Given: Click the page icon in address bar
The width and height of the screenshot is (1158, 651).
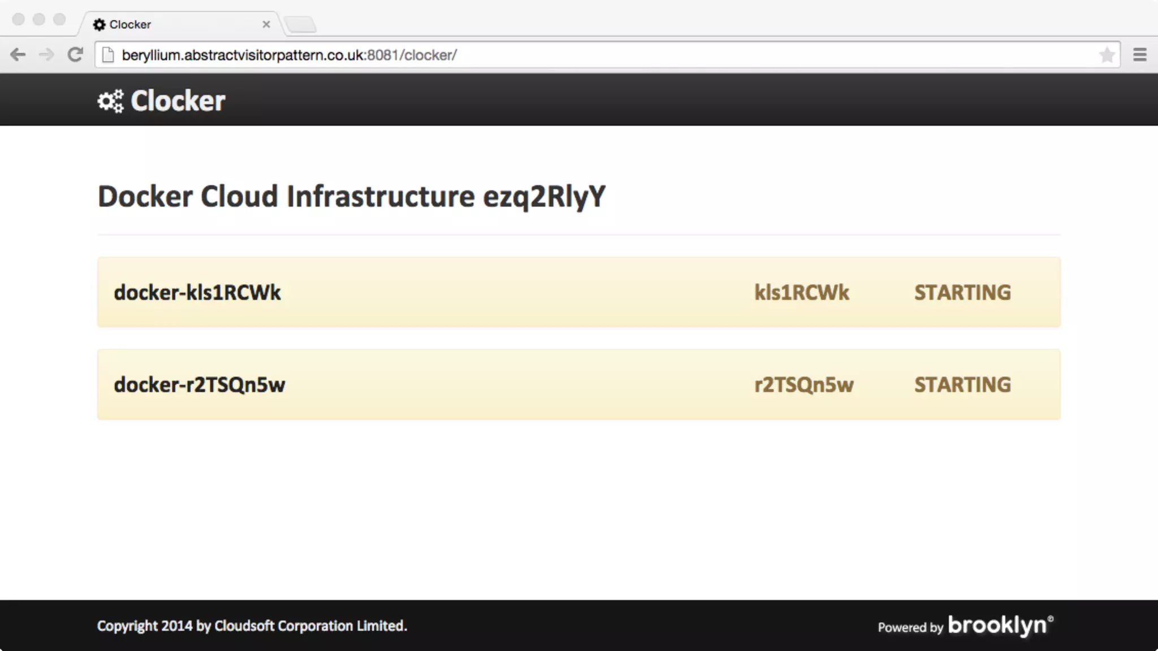Looking at the screenshot, I should click(x=108, y=55).
